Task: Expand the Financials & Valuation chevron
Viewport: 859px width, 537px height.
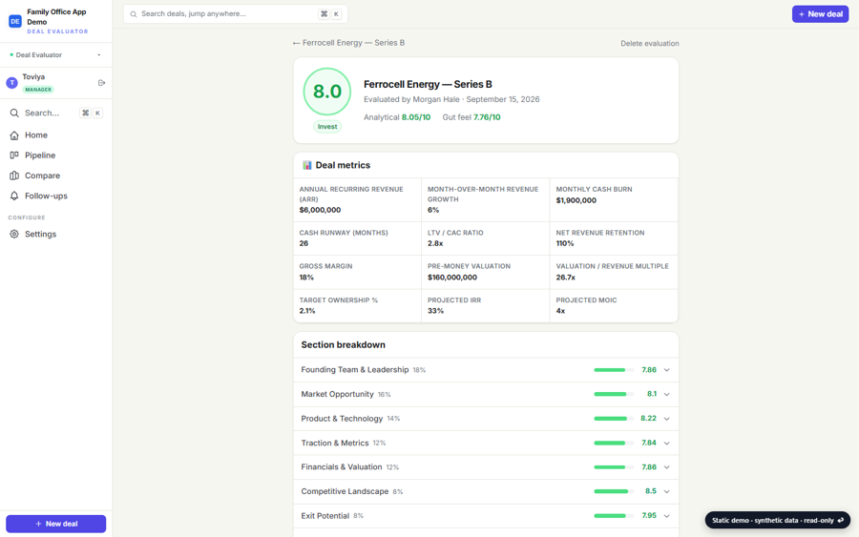Action: [667, 467]
